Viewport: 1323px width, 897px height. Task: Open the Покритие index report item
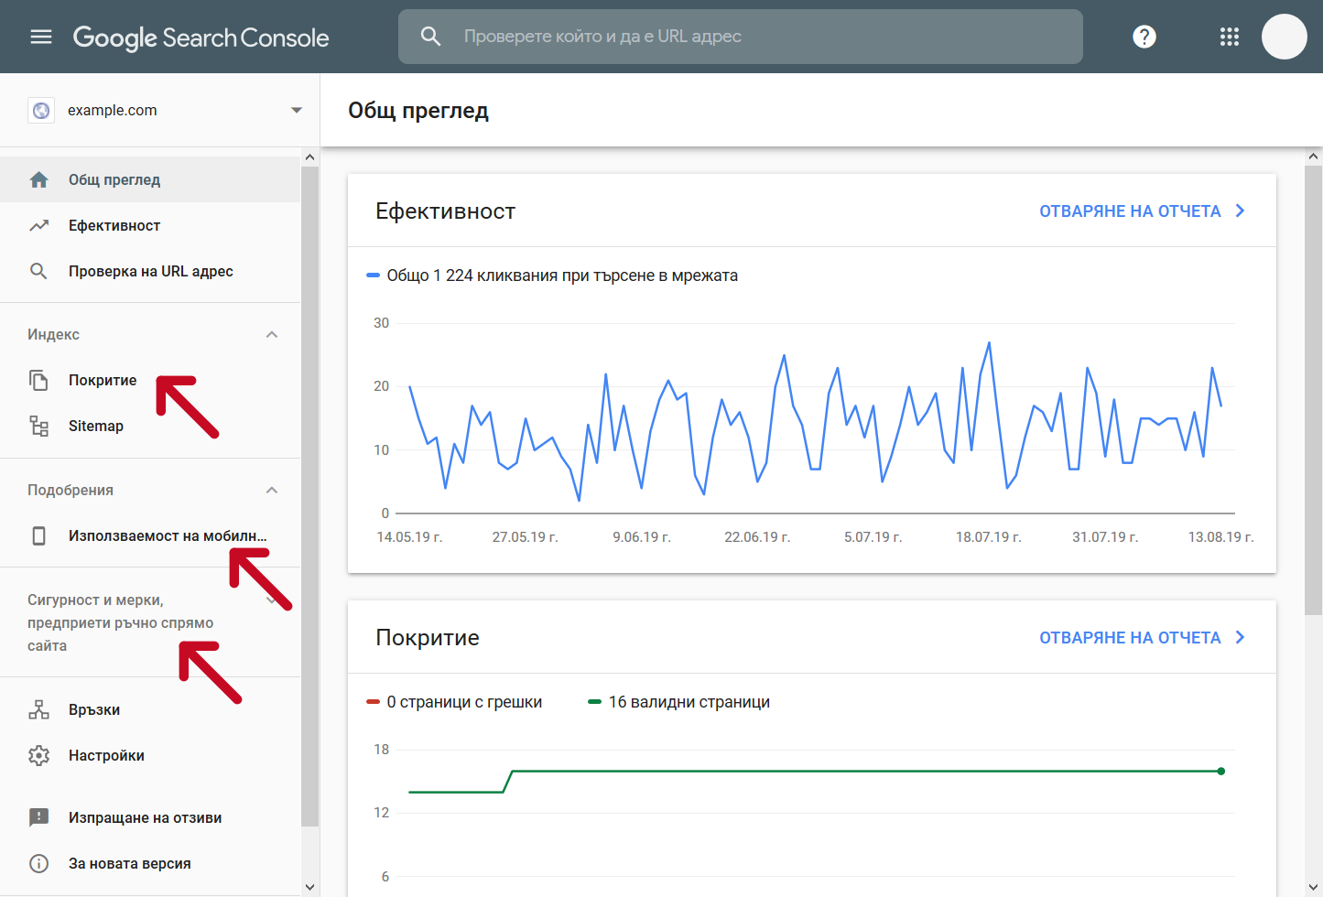(x=150, y=380)
